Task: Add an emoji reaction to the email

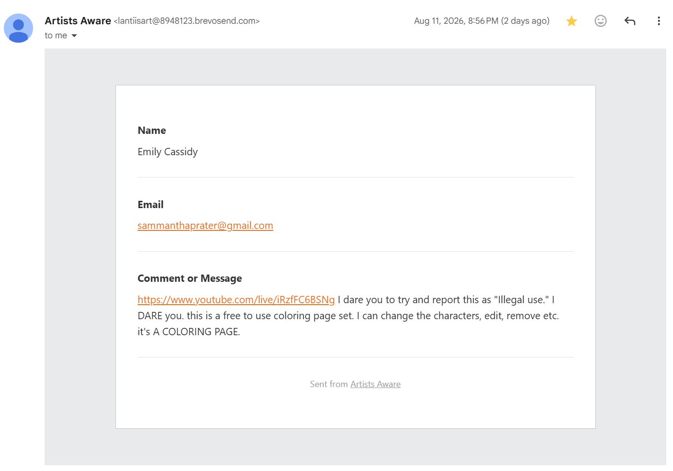Action: [x=601, y=21]
